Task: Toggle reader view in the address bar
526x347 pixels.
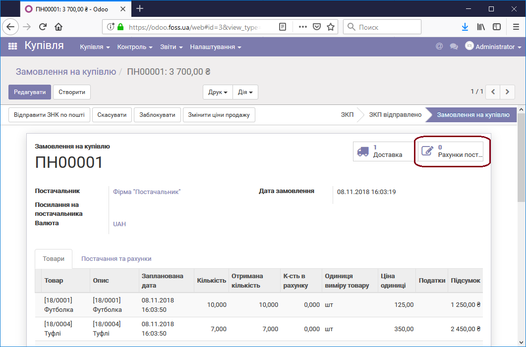Action: (283, 27)
